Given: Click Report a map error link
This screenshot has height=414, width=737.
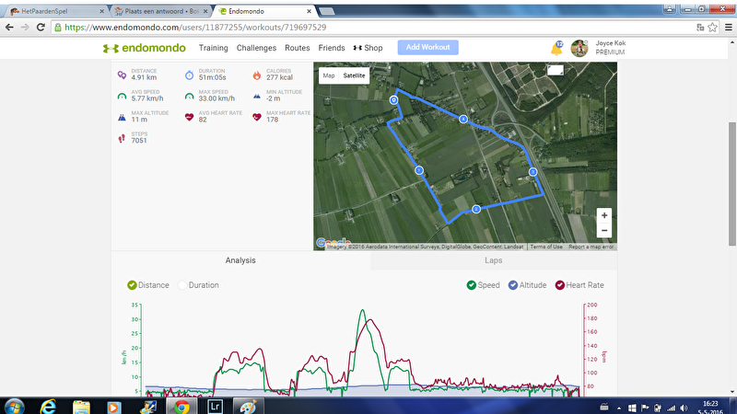Looking at the screenshot, I should 591,247.
